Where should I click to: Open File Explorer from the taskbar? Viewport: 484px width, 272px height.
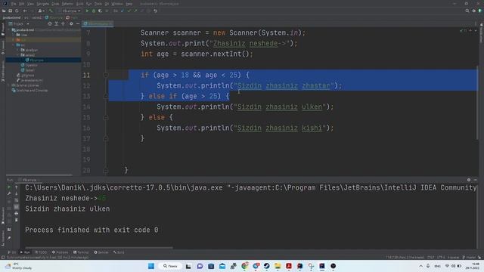[x=278, y=266]
